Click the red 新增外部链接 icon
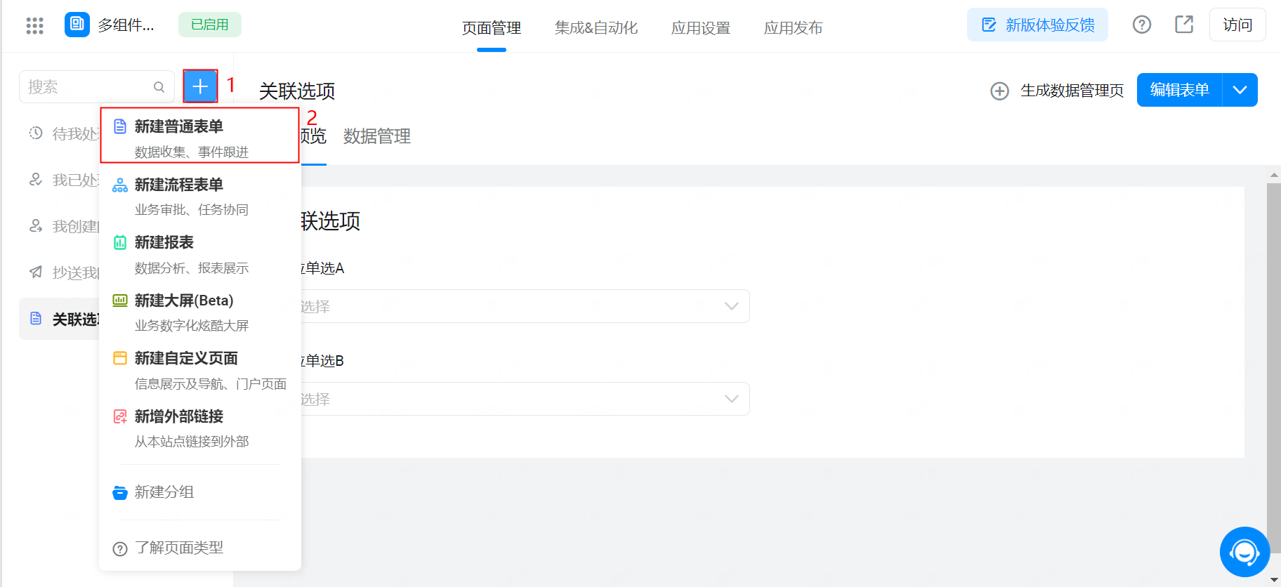 (x=120, y=416)
